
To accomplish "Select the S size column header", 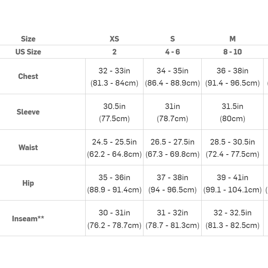I will pyautogui.click(x=172, y=39).
